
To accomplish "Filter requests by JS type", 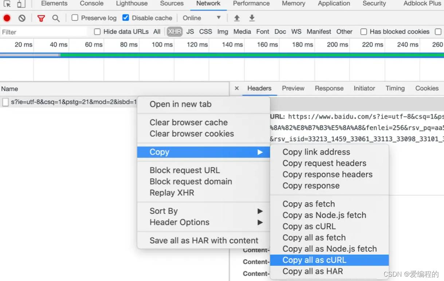I will [x=190, y=32].
